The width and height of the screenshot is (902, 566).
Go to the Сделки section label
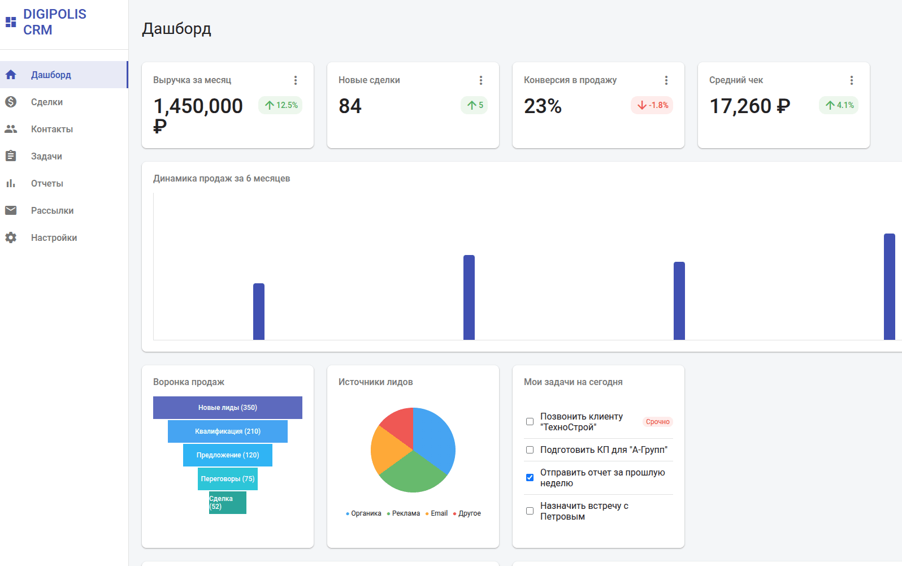coord(47,102)
